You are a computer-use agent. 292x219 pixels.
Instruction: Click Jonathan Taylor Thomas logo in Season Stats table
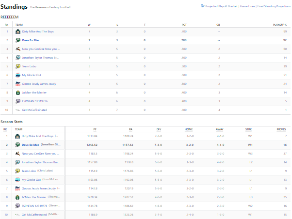[x=18, y=162]
